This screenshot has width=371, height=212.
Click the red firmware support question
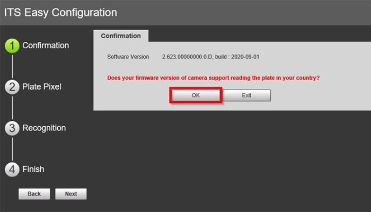tap(213, 78)
